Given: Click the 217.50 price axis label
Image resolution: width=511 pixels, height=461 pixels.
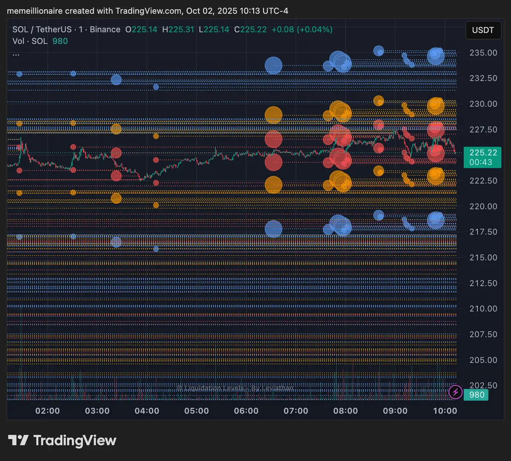Looking at the screenshot, I should [x=483, y=232].
